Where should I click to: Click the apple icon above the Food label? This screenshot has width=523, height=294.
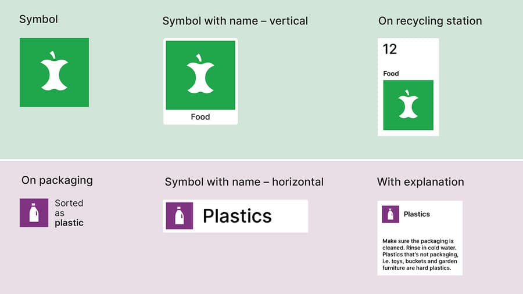click(200, 75)
